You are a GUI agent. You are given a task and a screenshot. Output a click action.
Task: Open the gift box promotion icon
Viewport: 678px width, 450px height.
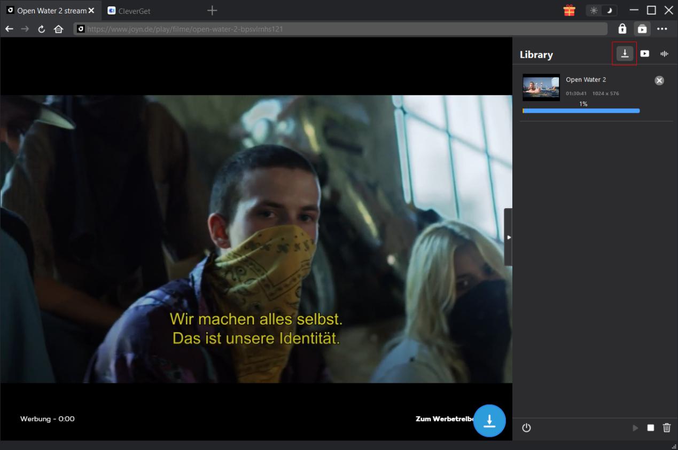pyautogui.click(x=569, y=10)
